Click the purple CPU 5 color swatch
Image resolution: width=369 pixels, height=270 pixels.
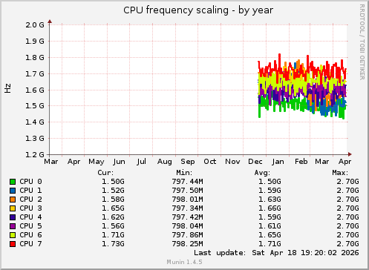13,226
